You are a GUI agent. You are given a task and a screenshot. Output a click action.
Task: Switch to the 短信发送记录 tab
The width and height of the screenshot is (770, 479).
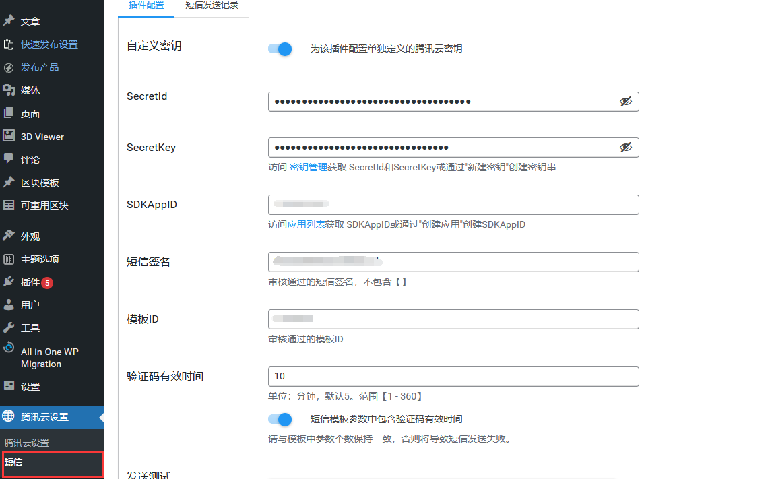(211, 5)
